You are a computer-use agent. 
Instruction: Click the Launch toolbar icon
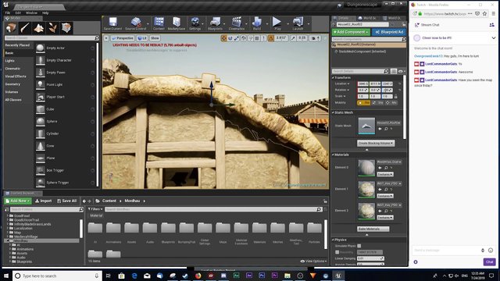coord(298,23)
